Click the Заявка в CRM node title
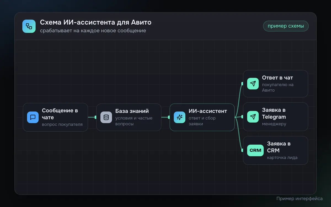The image size is (331, 207). click(x=279, y=147)
